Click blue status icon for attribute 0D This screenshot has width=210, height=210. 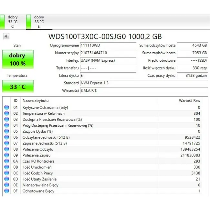(x=6, y=179)
